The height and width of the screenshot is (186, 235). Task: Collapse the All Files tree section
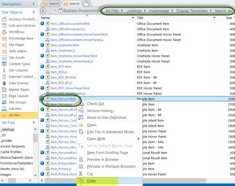pos(34,123)
